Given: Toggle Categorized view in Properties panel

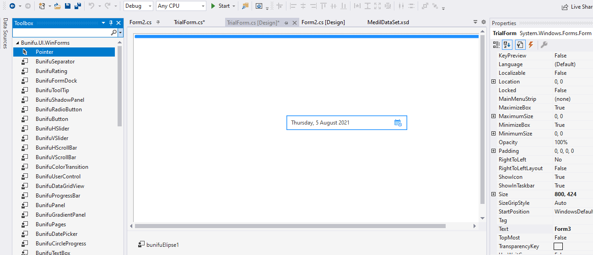Looking at the screenshot, I should pyautogui.click(x=496, y=44).
